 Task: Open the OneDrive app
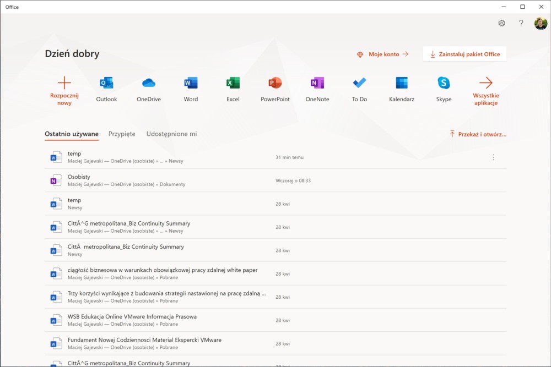tap(149, 90)
